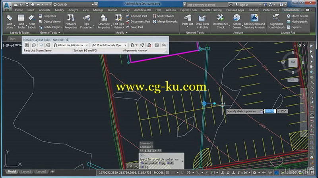Image resolution: width=318 pixels, height=178 pixels.
Task: Click Merge Networks button
Action: (x=165, y=21)
